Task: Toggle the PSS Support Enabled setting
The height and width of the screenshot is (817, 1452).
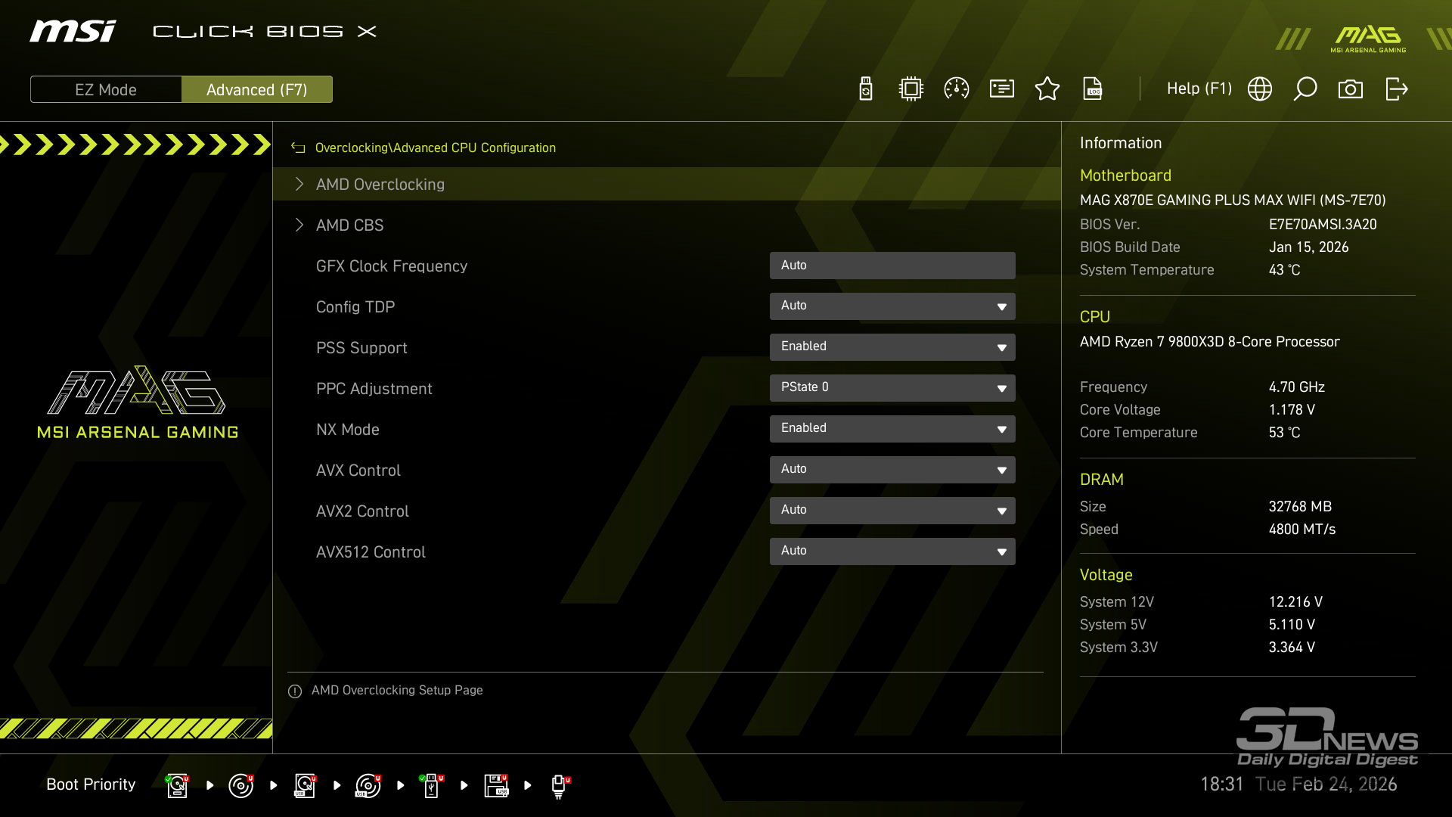Action: (892, 347)
